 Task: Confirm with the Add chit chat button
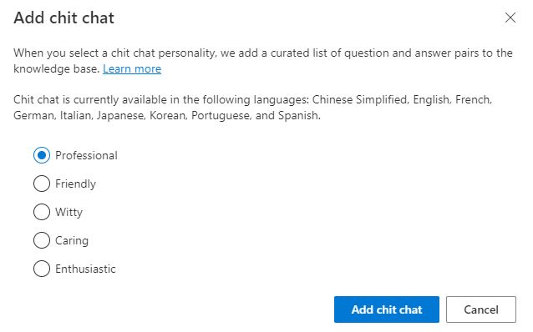pyautogui.click(x=387, y=309)
